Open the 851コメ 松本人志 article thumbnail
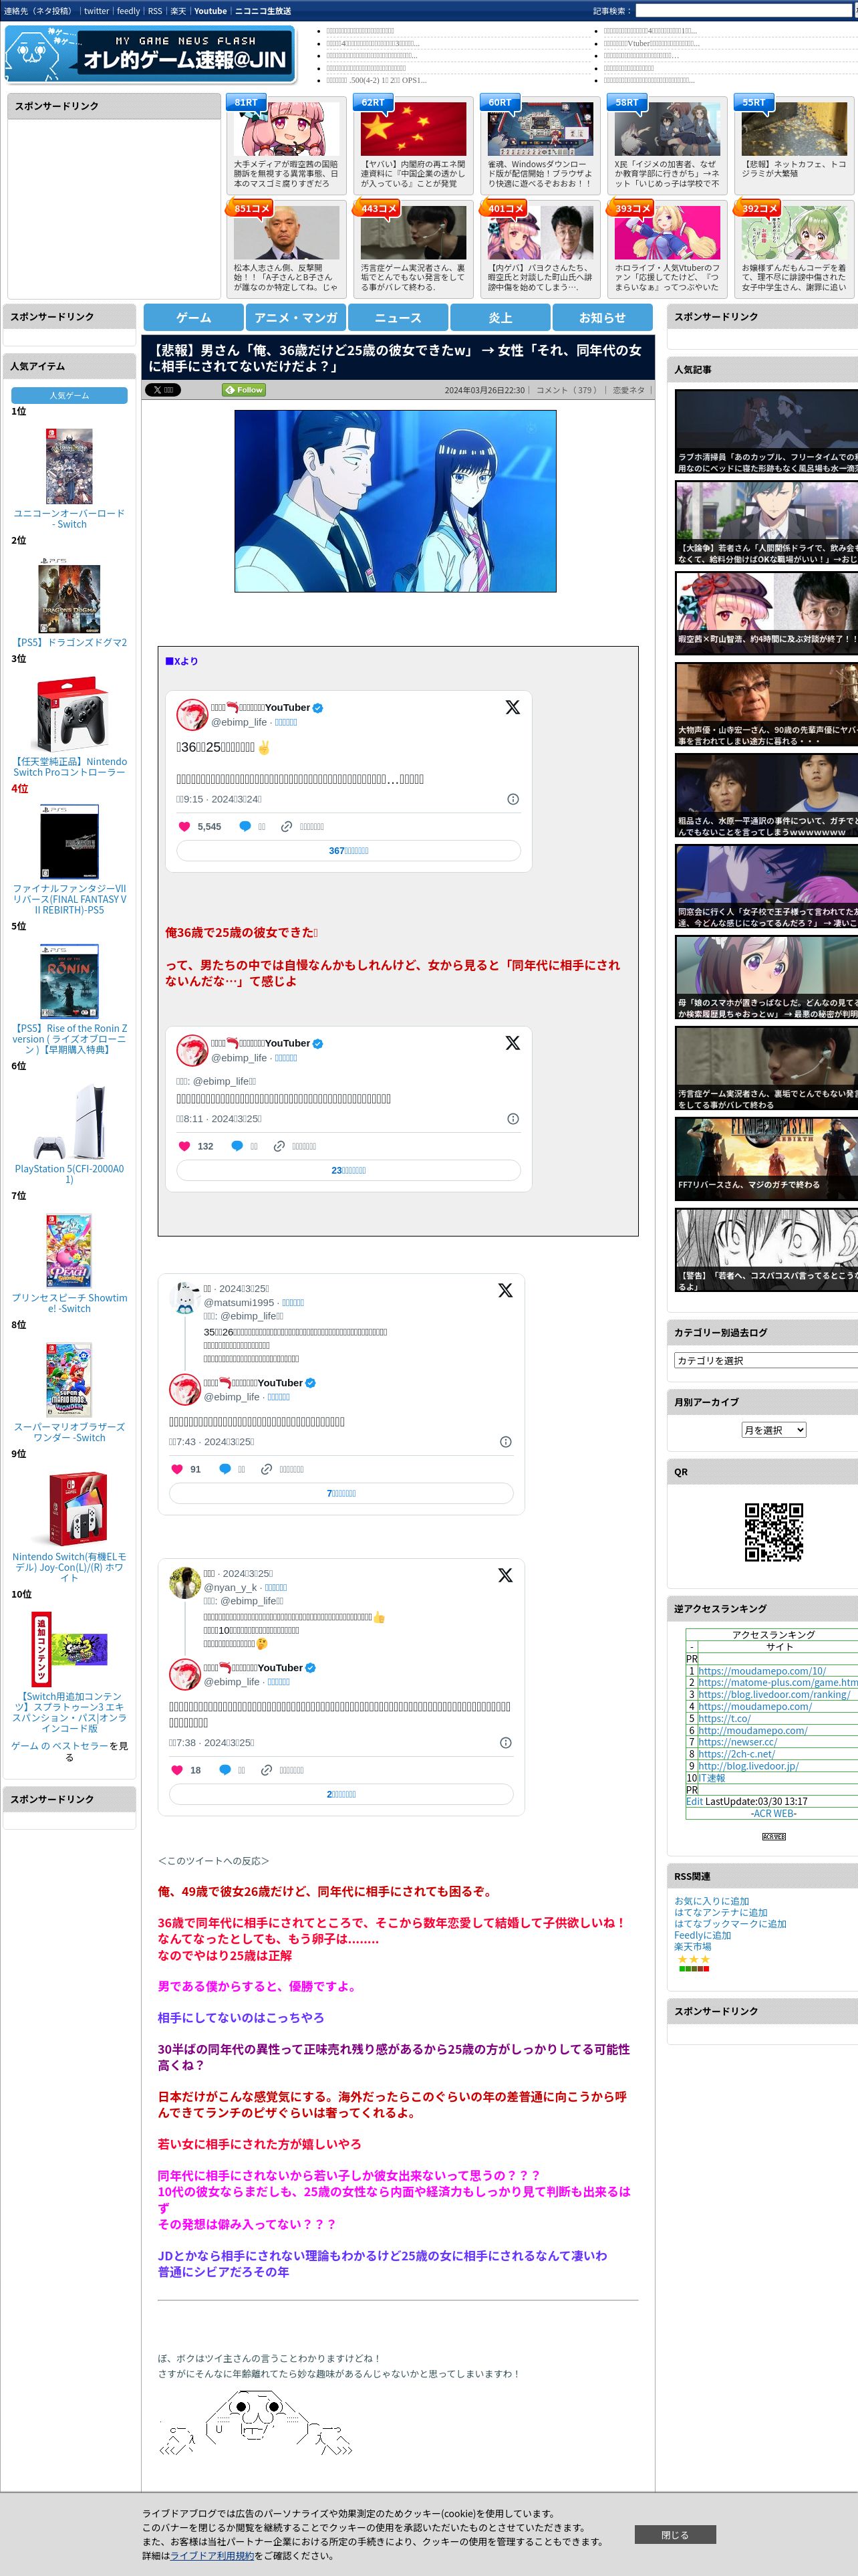Image resolution: width=858 pixels, height=2576 pixels. 287,233
